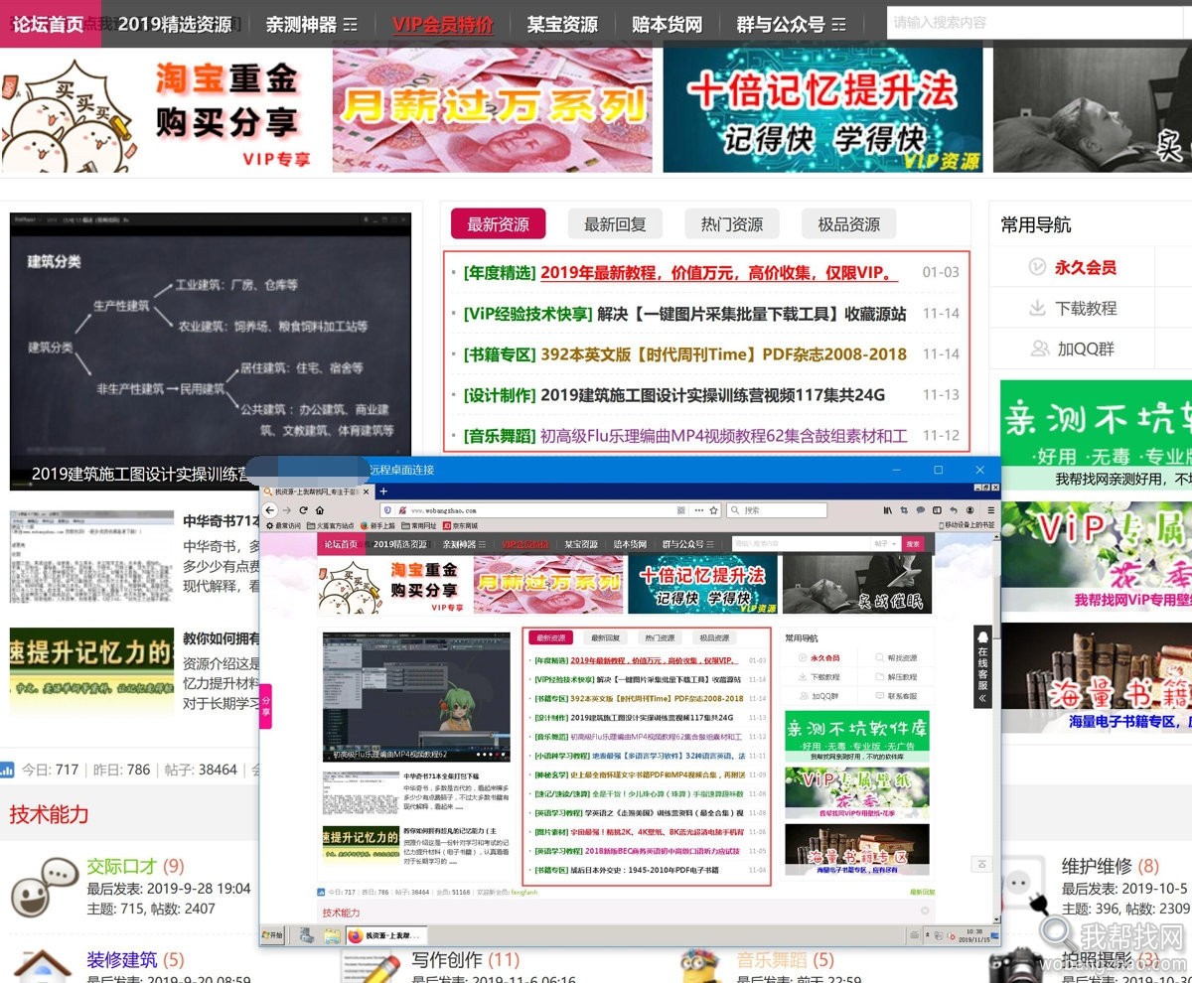Viewport: 1192px width, 983px height.
Task: Expand 亲测神器 menu in main page navbar
Action: coord(350,25)
